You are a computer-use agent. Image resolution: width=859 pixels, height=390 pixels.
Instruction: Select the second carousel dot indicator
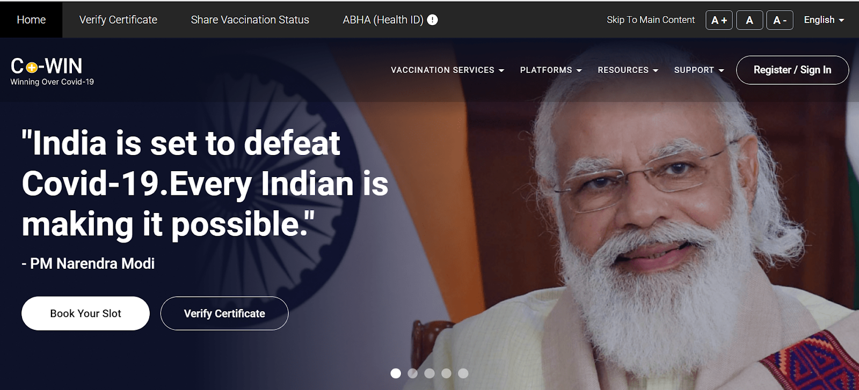[x=412, y=373]
